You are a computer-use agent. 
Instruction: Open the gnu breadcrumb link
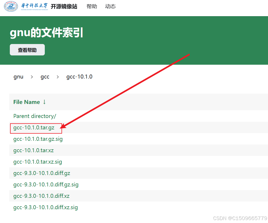18,77
